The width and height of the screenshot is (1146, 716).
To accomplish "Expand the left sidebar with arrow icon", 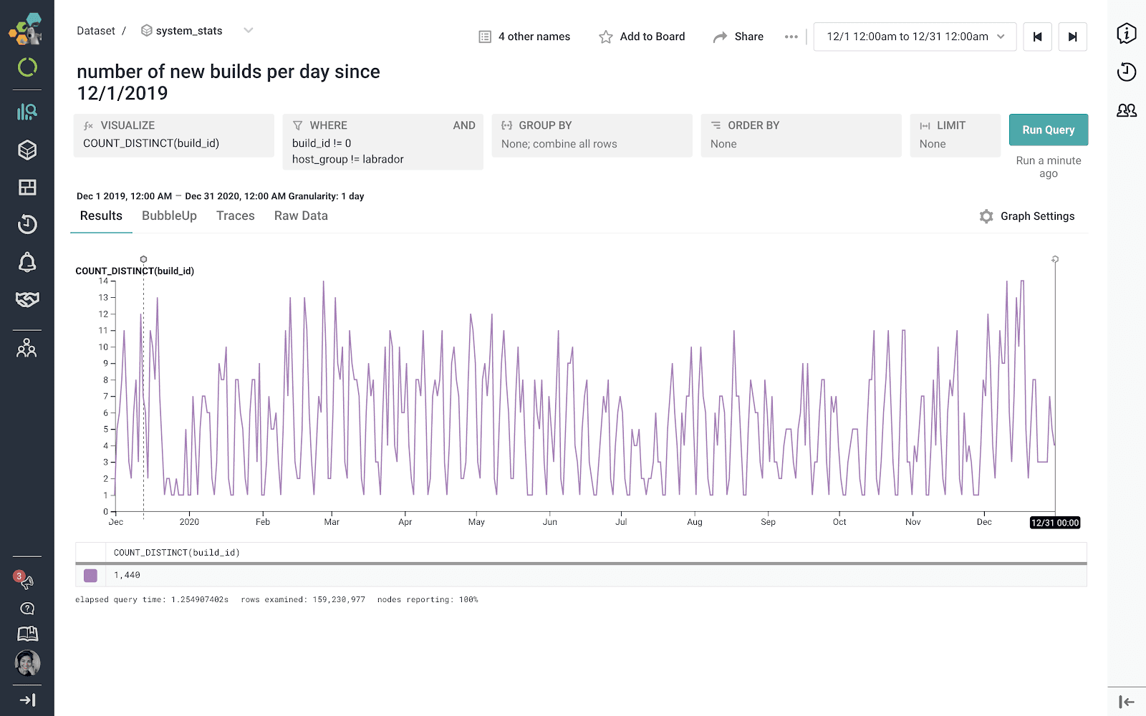I will point(27,700).
